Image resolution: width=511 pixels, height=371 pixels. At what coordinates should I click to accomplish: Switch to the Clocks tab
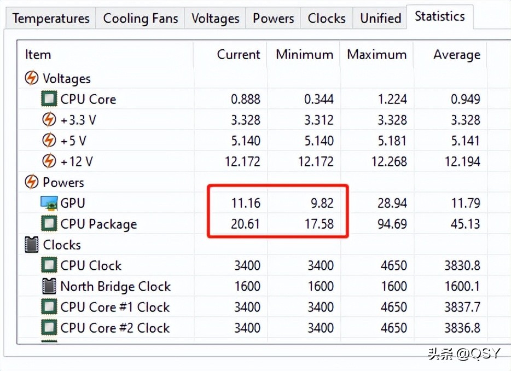327,18
